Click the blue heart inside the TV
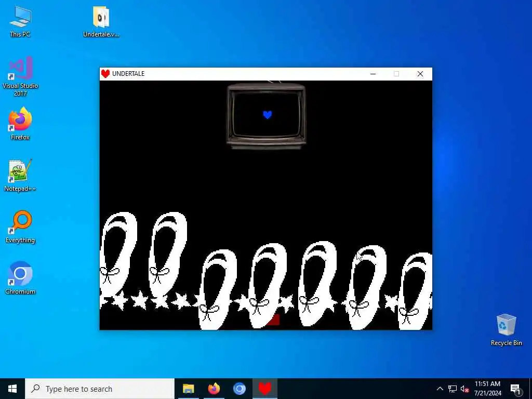Image resolution: width=532 pixels, height=399 pixels. 268,115
